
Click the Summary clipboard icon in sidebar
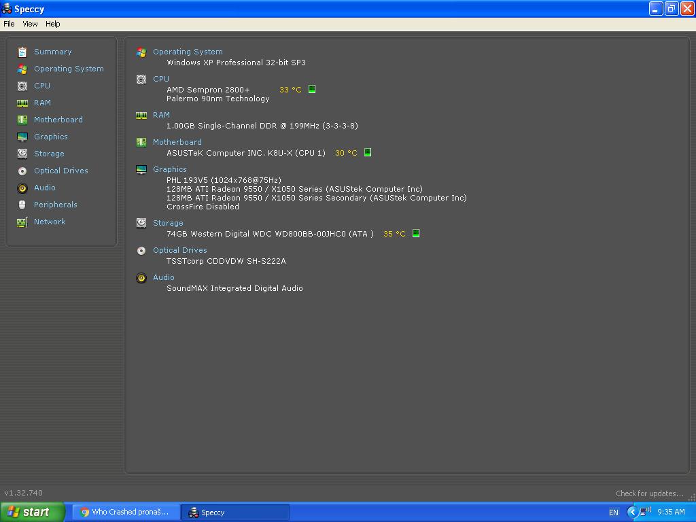[22, 52]
